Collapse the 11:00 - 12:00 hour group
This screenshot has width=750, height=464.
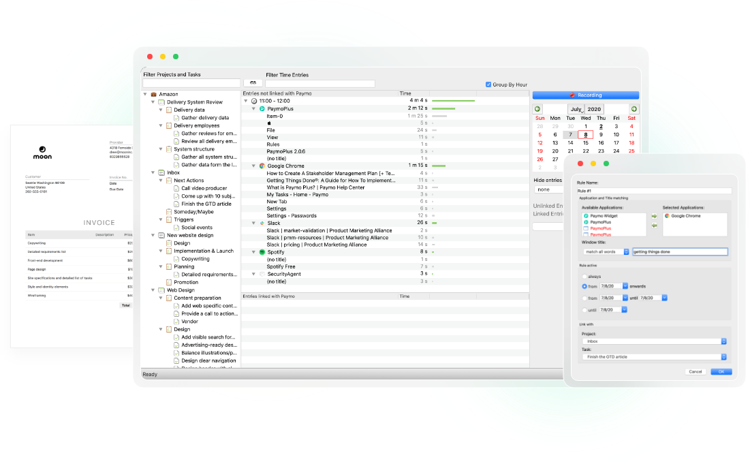246,101
